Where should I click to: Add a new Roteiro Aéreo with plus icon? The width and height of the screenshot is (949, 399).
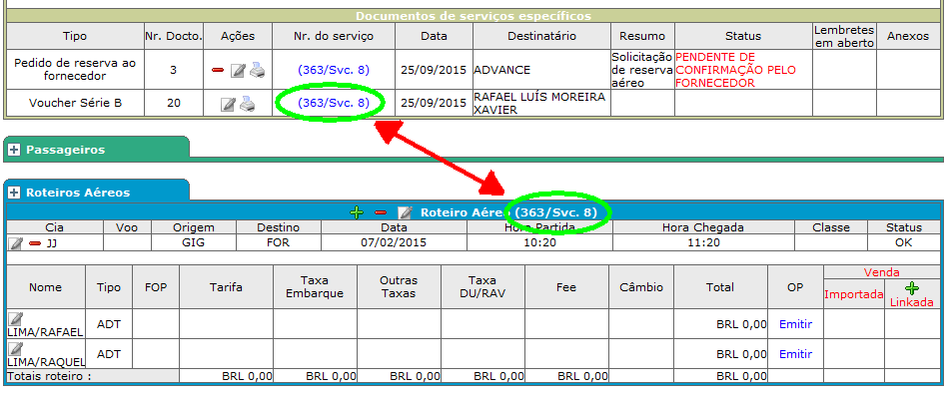pos(357,212)
